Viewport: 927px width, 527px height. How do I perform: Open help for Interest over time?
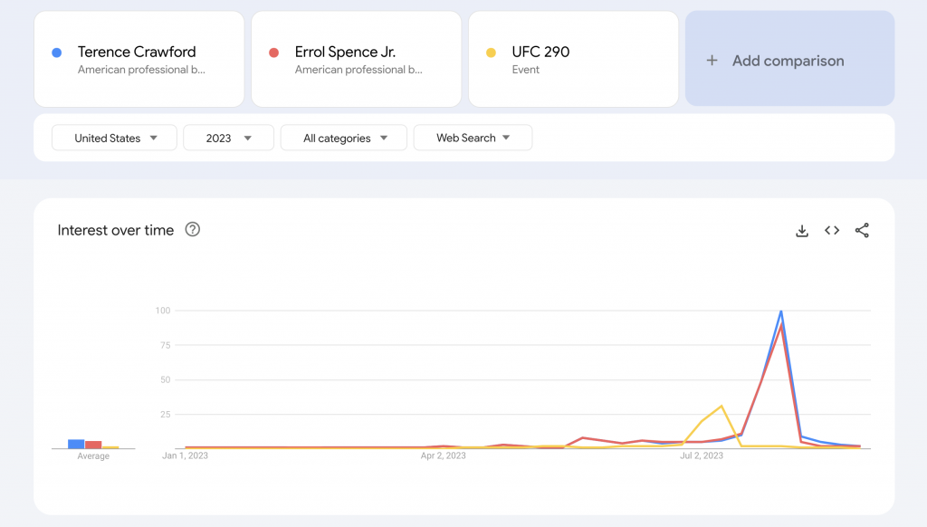pos(192,230)
